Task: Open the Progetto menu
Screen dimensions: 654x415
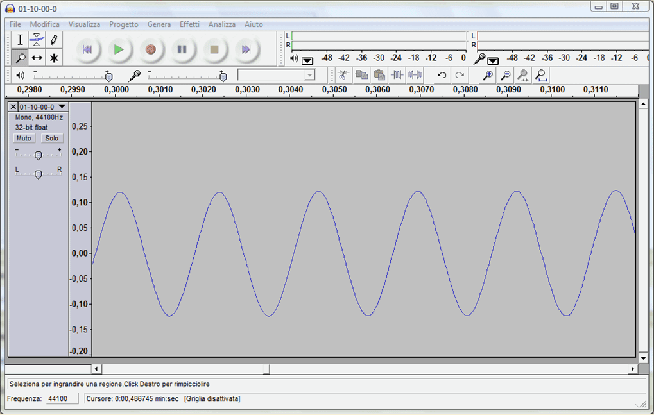Action: pyautogui.click(x=124, y=24)
